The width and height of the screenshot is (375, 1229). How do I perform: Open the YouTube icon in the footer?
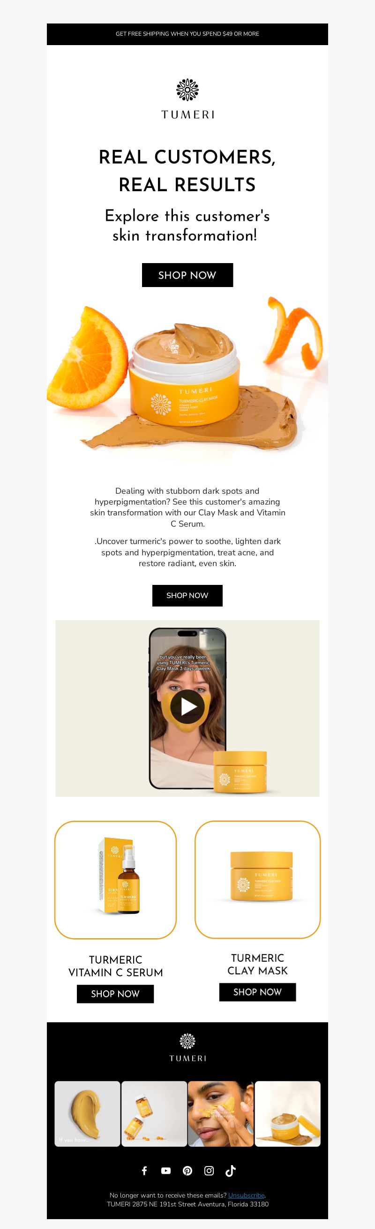165,1170
